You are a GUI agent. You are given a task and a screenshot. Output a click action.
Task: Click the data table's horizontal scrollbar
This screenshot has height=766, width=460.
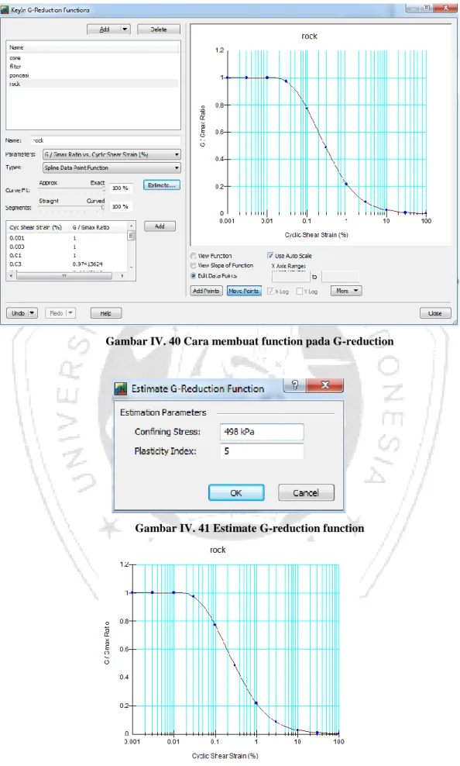(x=67, y=275)
